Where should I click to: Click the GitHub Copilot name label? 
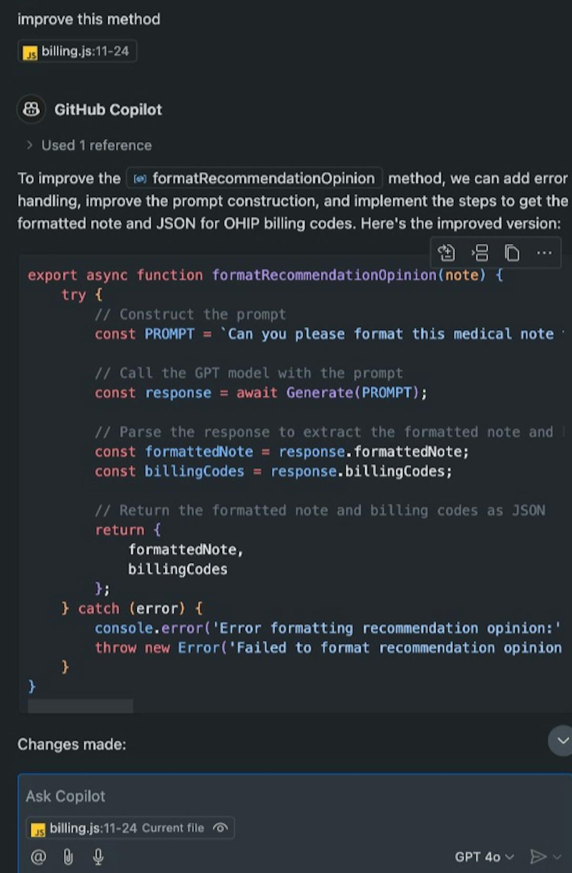click(108, 110)
